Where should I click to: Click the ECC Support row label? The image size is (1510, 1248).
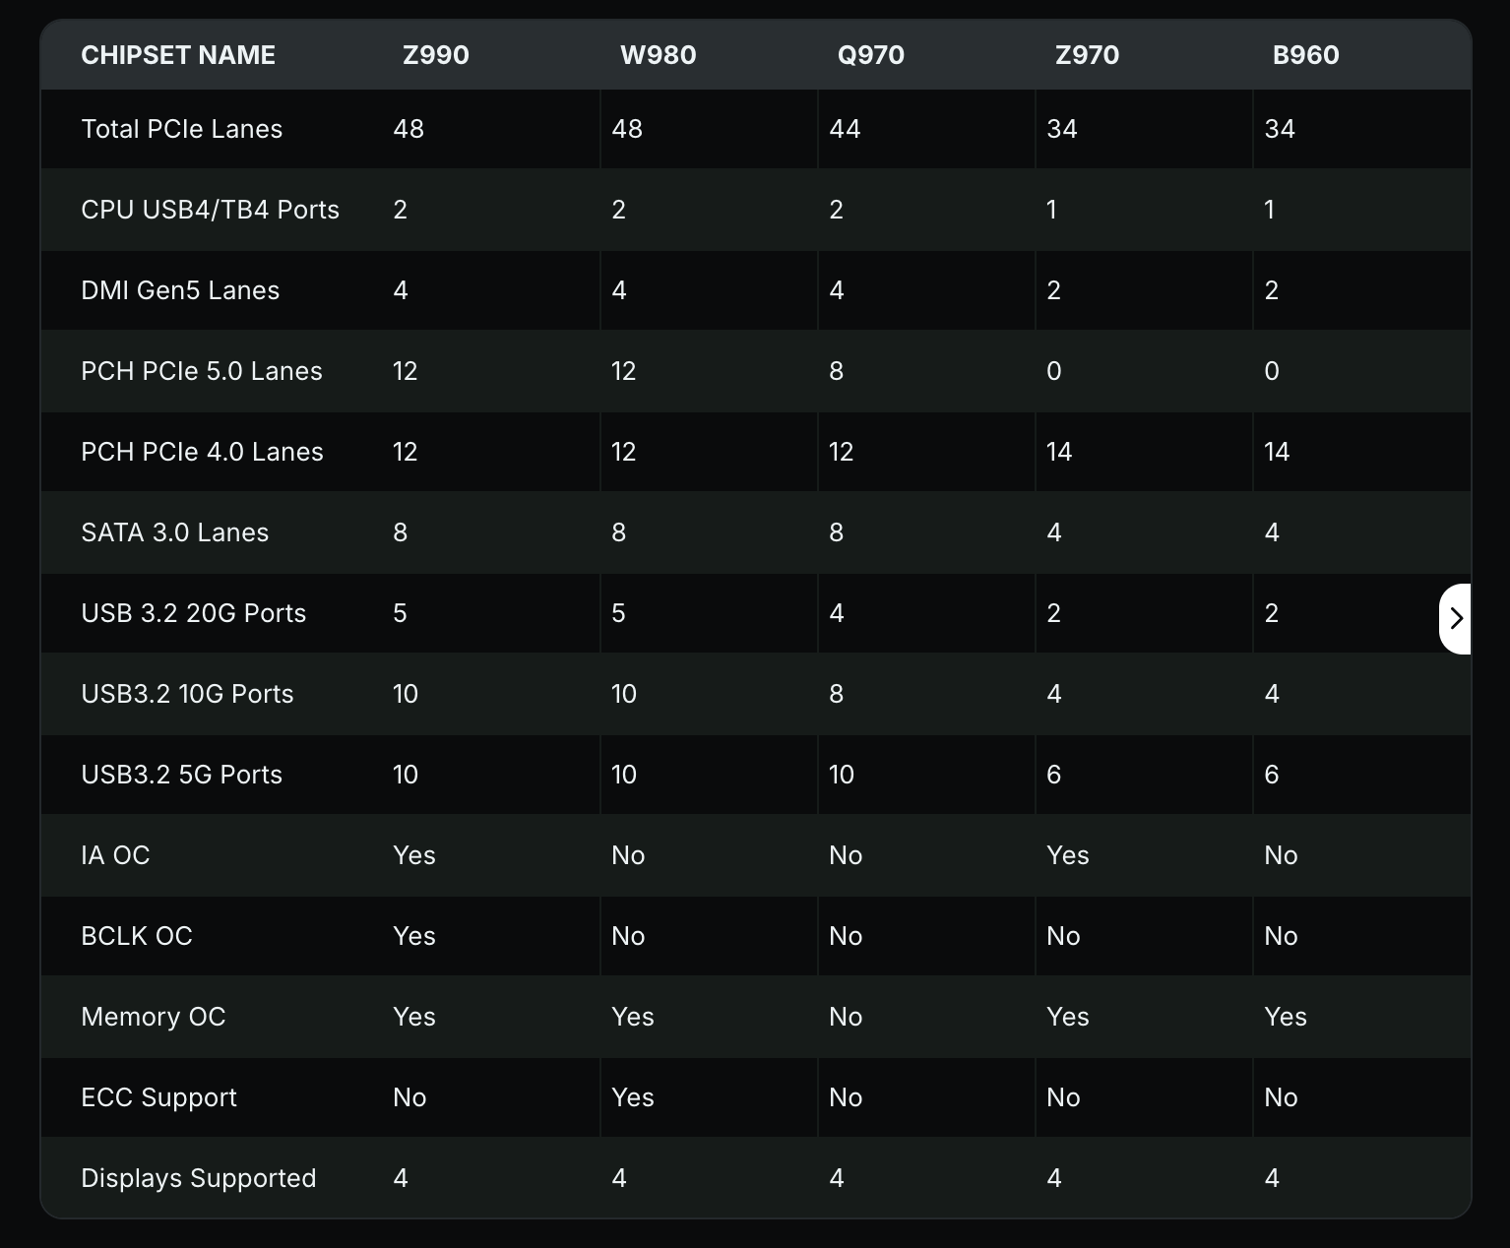[158, 1097]
